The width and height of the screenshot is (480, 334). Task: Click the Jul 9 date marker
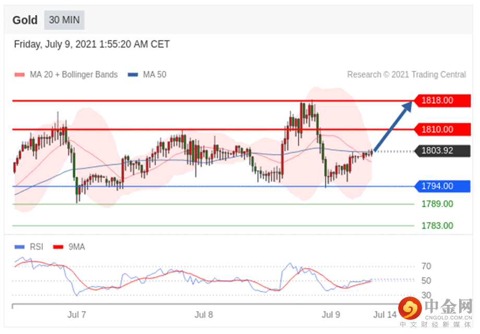tap(331, 314)
